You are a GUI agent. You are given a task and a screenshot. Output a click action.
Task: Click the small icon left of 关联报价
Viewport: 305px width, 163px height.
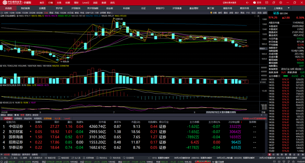pyautogui.click(x=1, y=118)
